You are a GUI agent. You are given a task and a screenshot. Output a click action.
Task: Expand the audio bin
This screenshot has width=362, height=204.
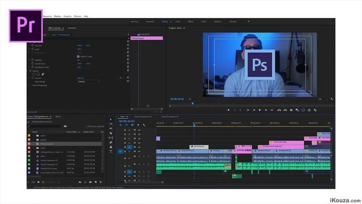[34, 135]
